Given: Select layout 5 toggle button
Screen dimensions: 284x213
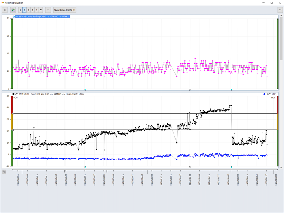Looking at the screenshot, I should (37, 10).
